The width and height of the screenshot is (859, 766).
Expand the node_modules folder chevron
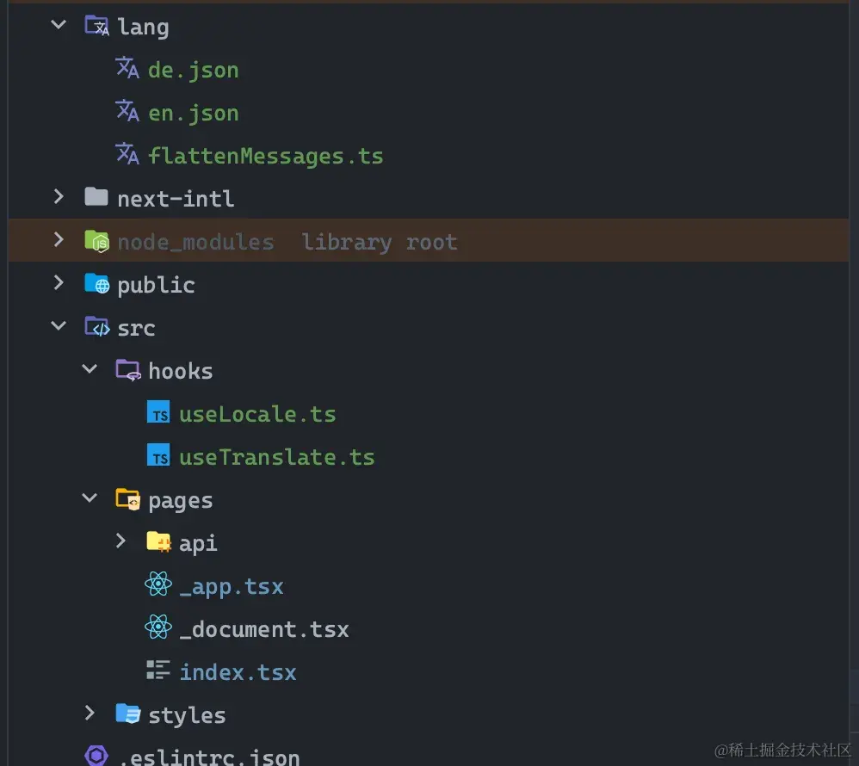pos(59,239)
